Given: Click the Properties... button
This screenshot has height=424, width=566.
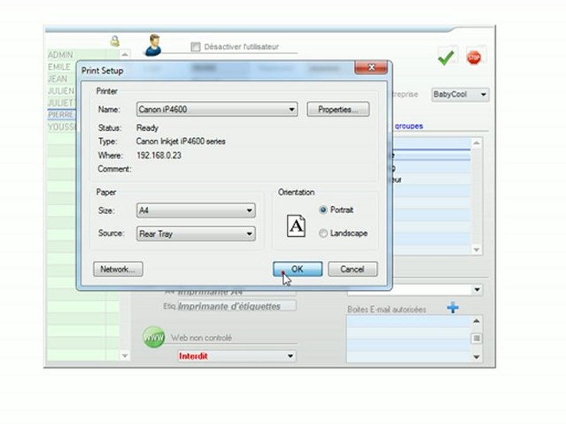Looking at the screenshot, I should point(338,110).
